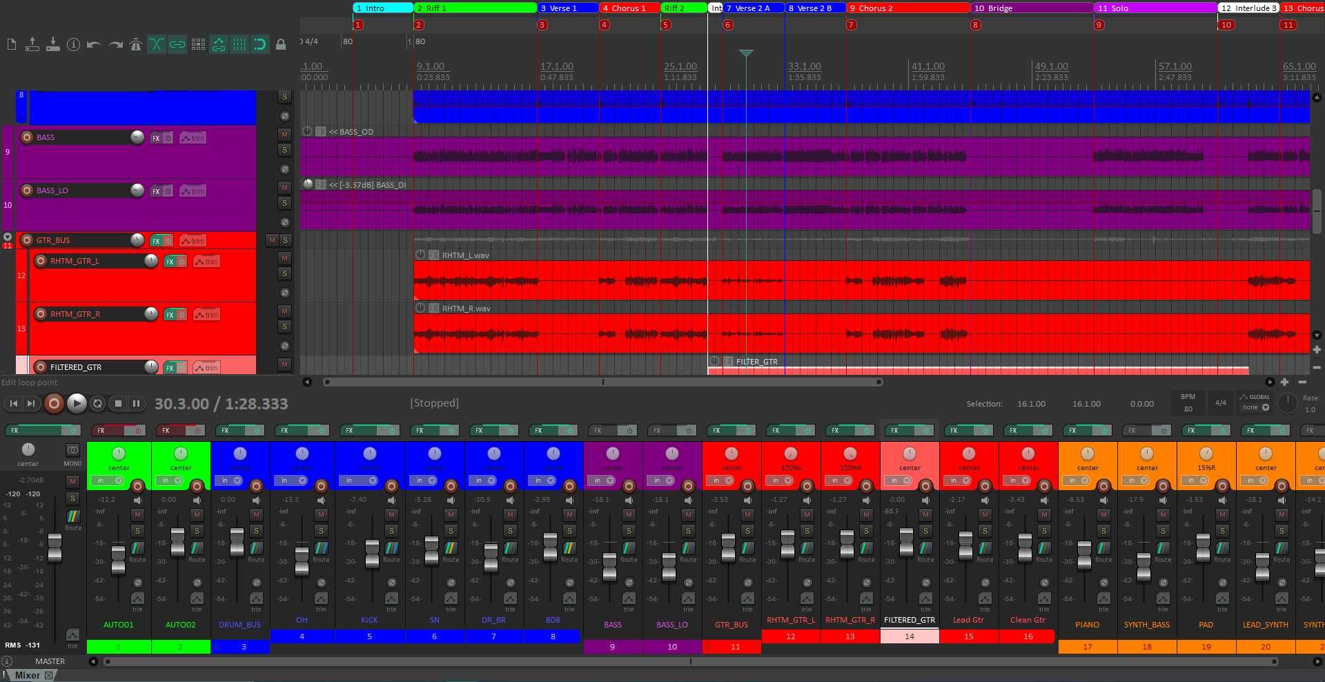Click timeline marker 7
The height and width of the screenshot is (682, 1325).
852,25
